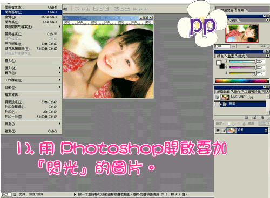270x198 pixels.
Task: Choose the Ctrl+W close file menu item
Action: (31, 34)
